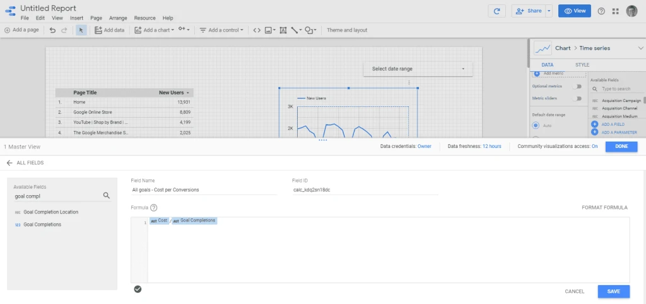Open the Add a control dropdown
The width and height of the screenshot is (646, 304).
[x=221, y=30]
